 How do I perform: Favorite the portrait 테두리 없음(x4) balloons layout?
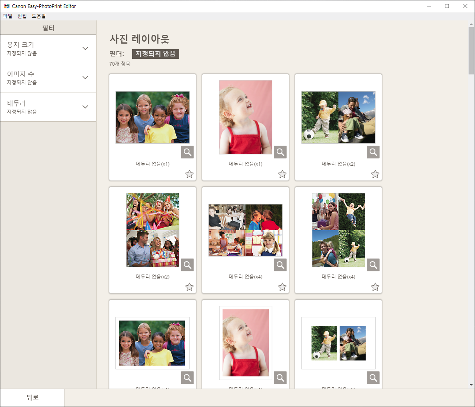pos(375,287)
